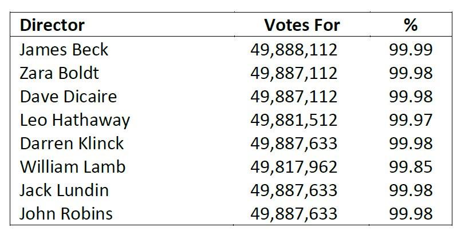This screenshot has width=465, height=235.
Task: Click the Votes For column header
Action: point(302,25)
